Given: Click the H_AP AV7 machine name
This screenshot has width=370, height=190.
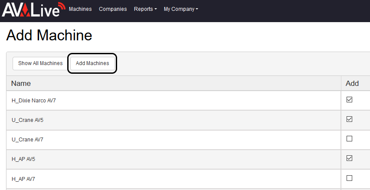Looking at the screenshot, I should pyautogui.click(x=23, y=179).
